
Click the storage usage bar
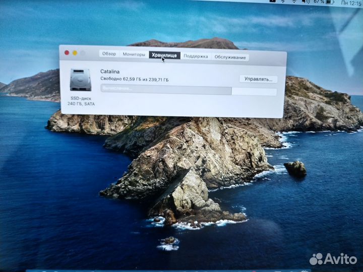tap(189, 91)
